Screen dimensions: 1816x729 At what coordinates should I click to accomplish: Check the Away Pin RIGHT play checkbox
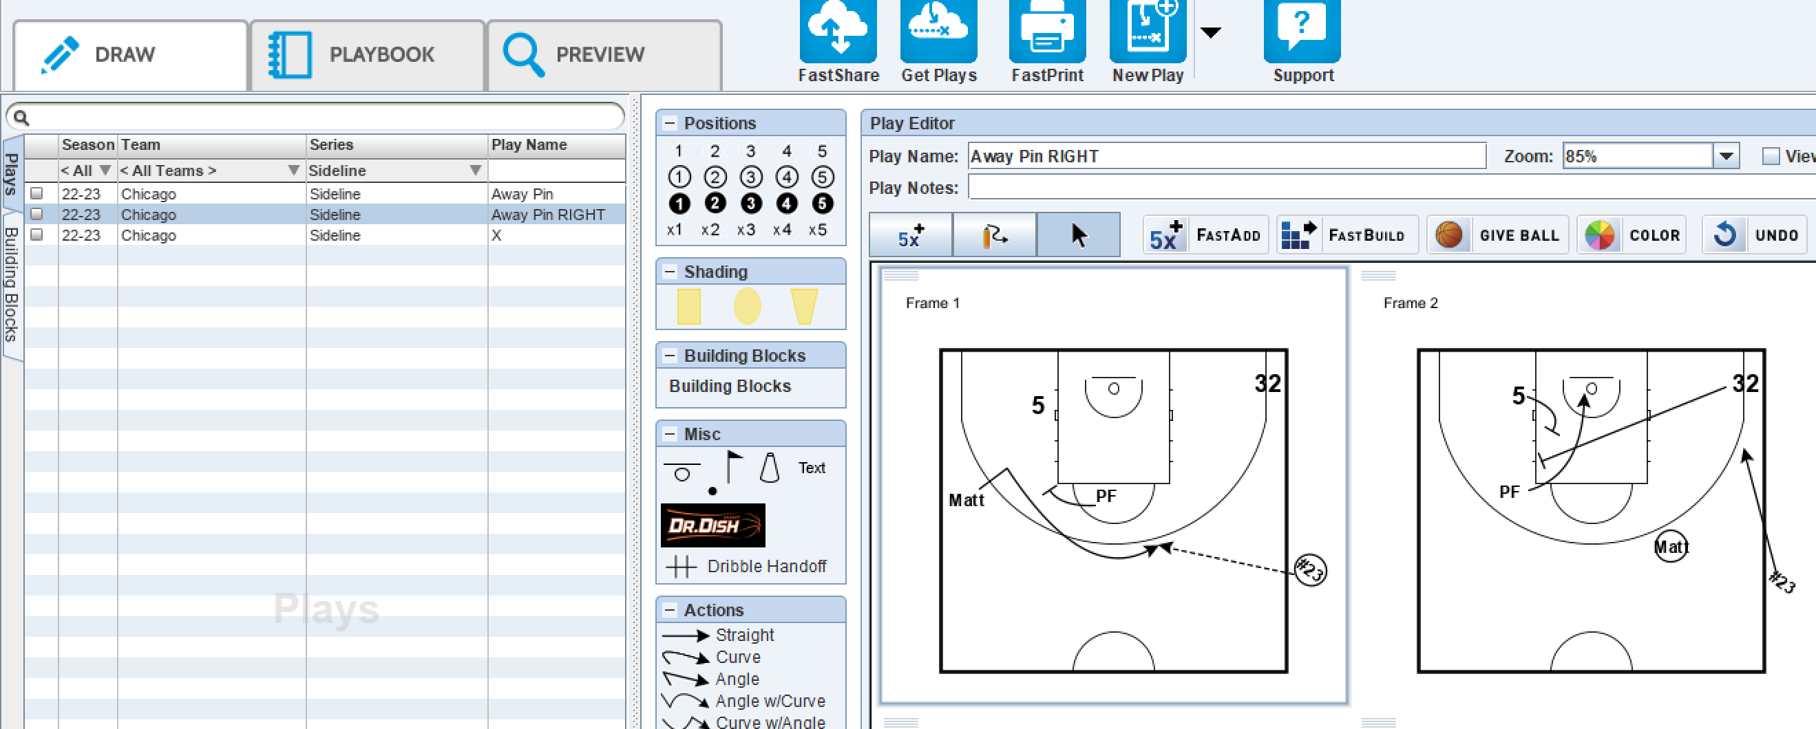point(36,214)
